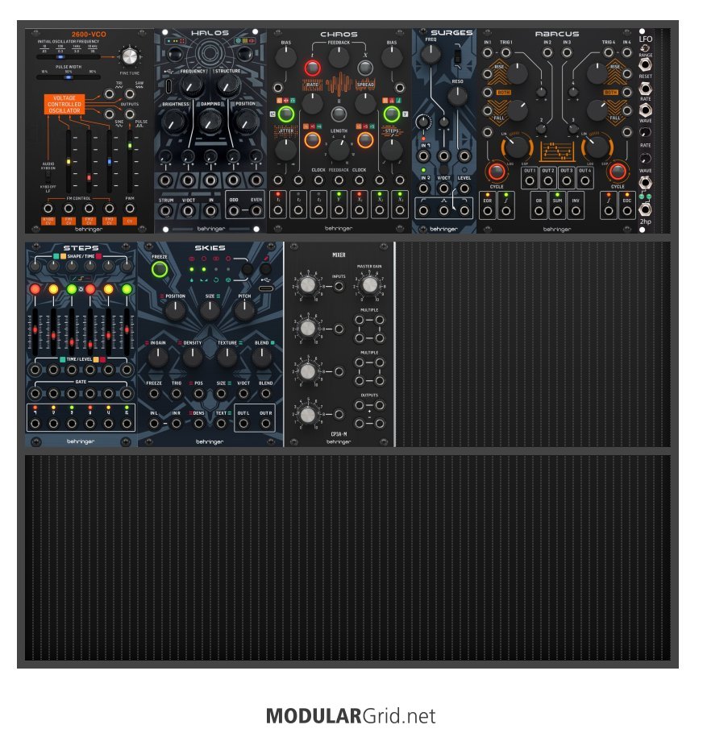Image resolution: width=703 pixels, height=733 pixels.
Task: Click the Halos Position knob
Action: tap(246, 122)
